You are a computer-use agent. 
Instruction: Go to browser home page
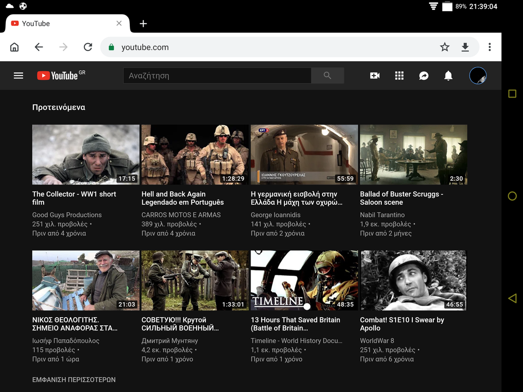click(x=14, y=47)
